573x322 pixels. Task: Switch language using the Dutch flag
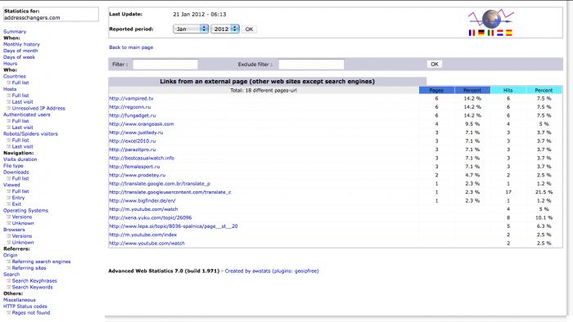[x=500, y=33]
